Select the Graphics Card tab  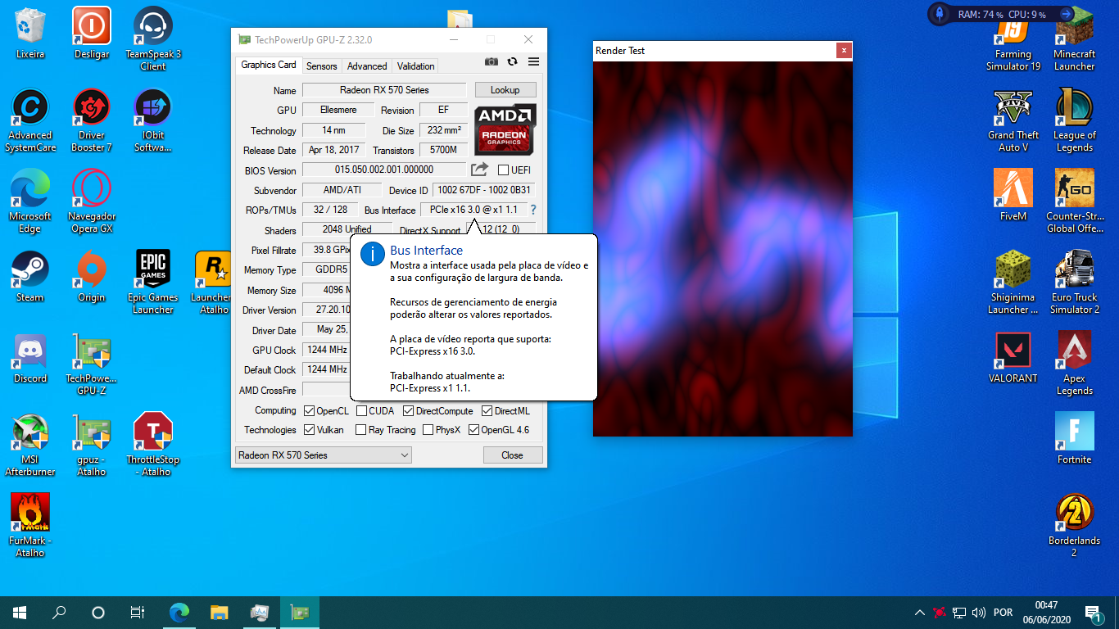tap(269, 65)
